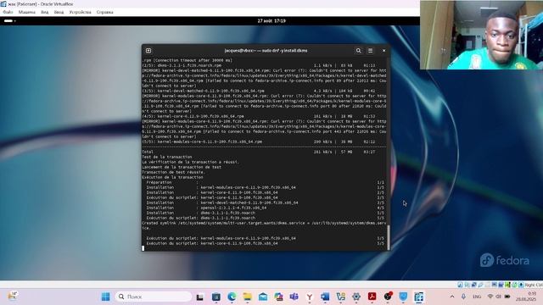Open the Машина menu
The height and width of the screenshot is (305, 543).
coord(27,12)
